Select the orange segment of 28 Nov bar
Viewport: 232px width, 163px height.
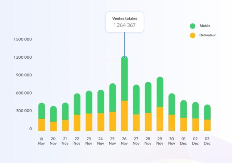(148, 122)
